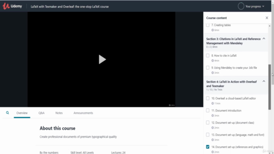The image size is (274, 154).
Task: Click 'Course content' panel title
Action: 217,18
